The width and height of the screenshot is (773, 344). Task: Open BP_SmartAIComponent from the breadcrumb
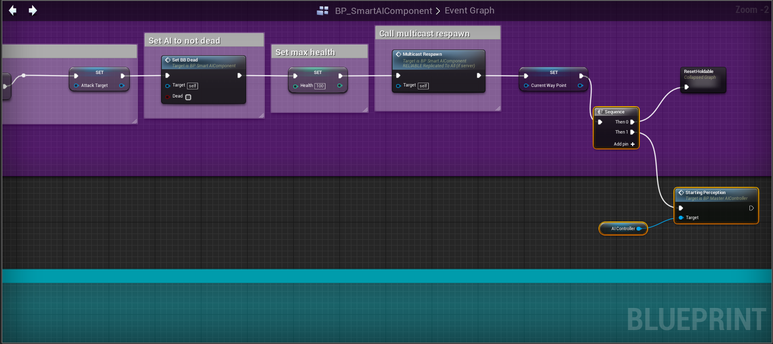point(383,11)
